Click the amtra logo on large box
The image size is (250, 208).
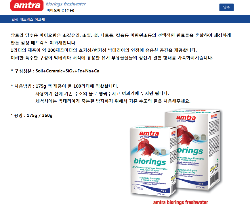[x=186, y=118]
